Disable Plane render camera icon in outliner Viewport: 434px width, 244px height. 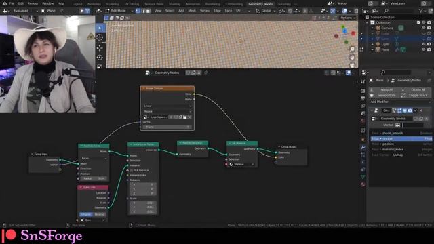[x=429, y=49]
